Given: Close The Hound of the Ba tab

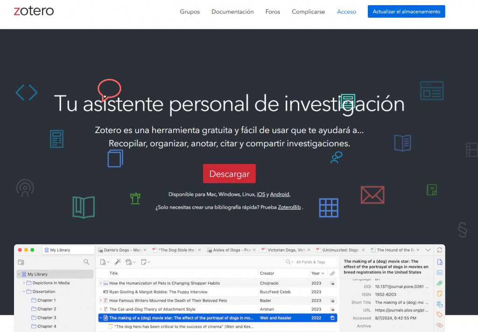Looking at the screenshot, I should [x=418, y=250].
